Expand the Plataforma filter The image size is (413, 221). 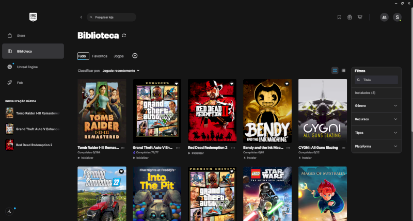point(376,146)
